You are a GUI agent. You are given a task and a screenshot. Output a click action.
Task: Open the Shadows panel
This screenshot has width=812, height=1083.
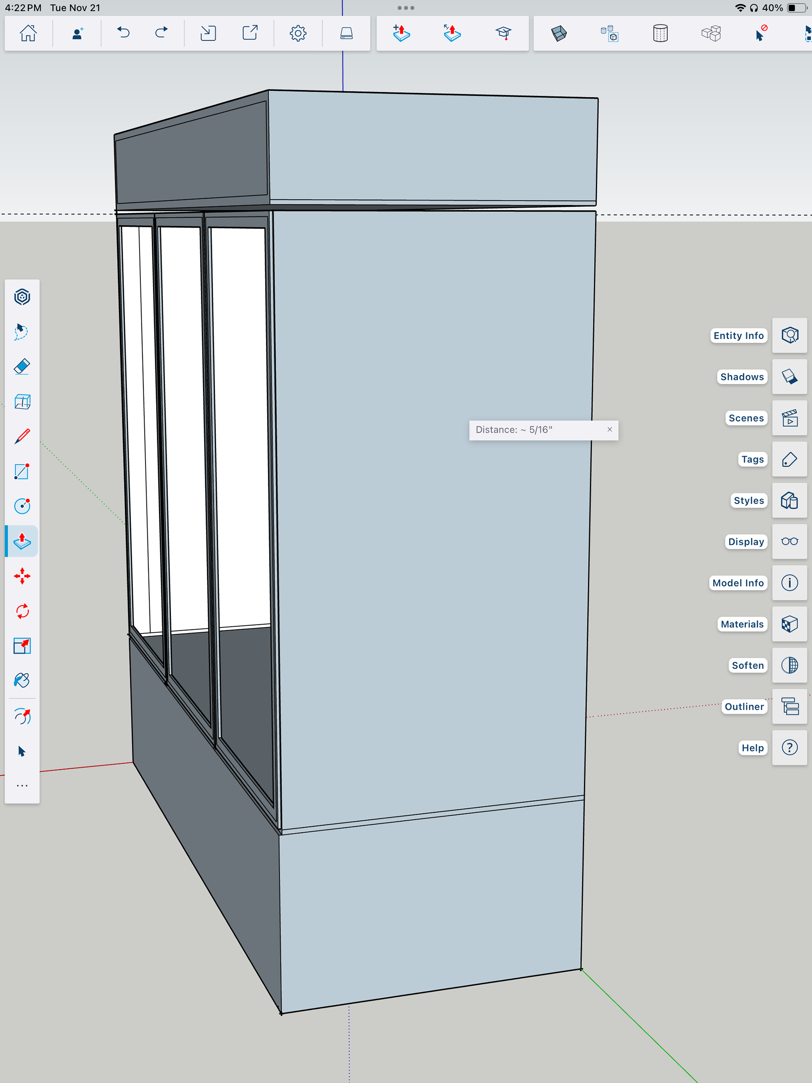[x=790, y=376]
